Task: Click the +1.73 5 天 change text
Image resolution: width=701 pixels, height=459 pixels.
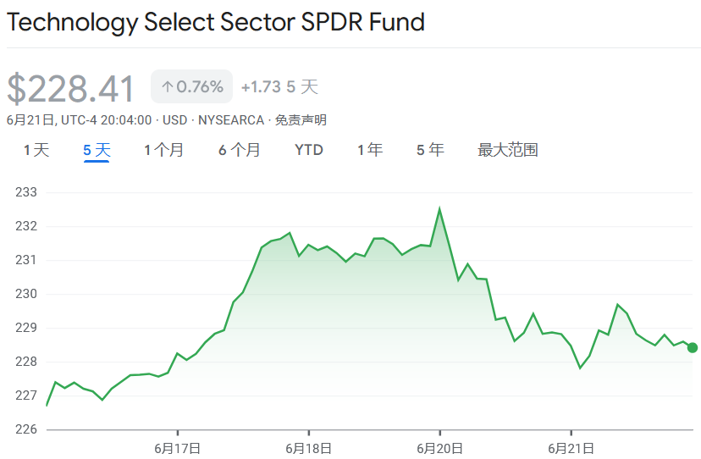Action: click(279, 87)
